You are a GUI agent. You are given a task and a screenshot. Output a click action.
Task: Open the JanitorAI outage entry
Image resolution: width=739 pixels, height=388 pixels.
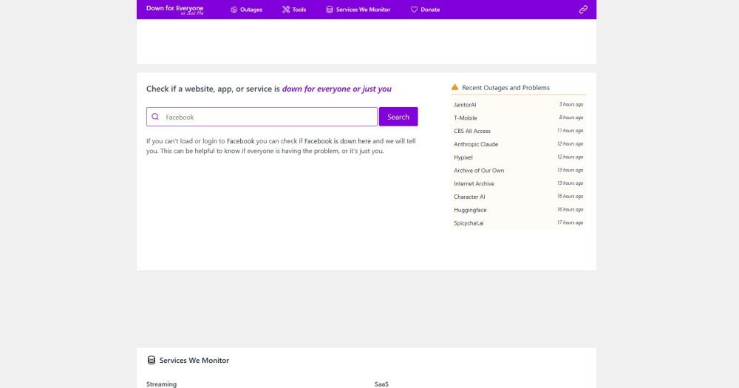tap(465, 105)
